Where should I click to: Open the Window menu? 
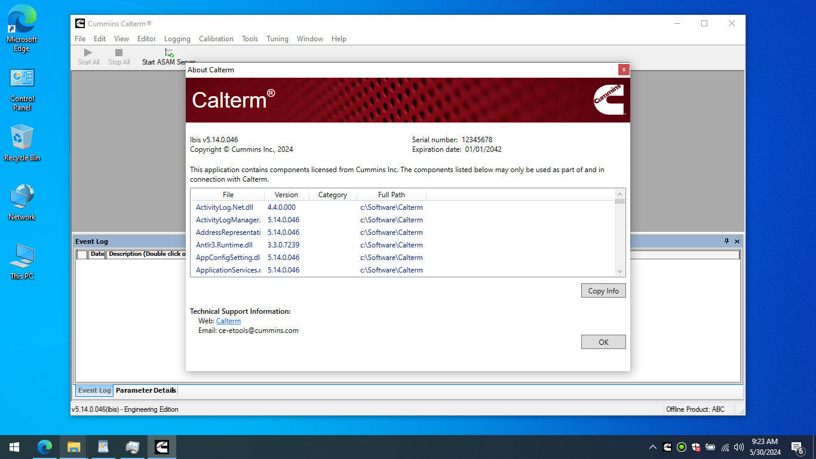coord(310,39)
